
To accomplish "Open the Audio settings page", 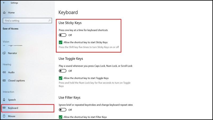I will (x=11, y=72).
